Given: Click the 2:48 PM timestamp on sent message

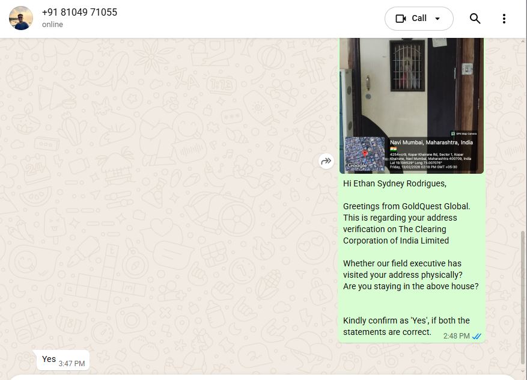Looking at the screenshot, I should (x=456, y=336).
